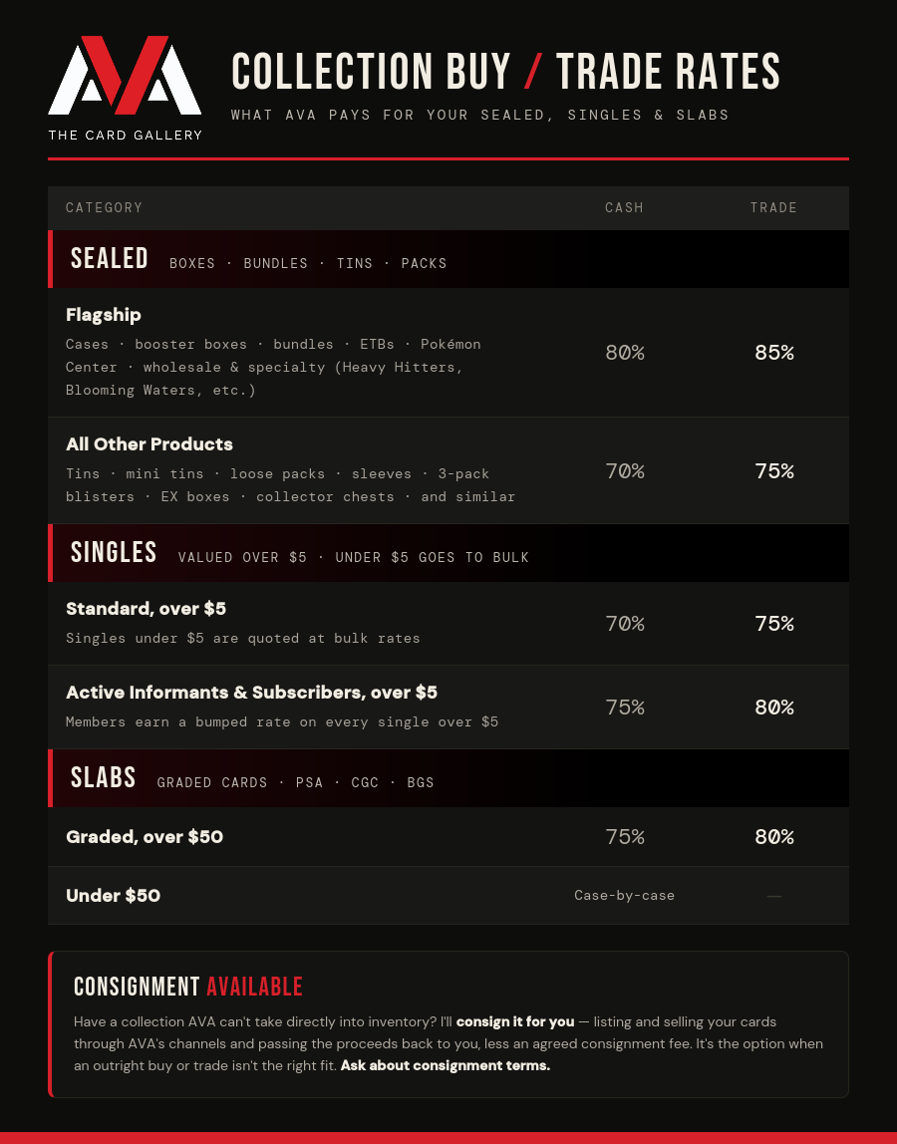Click the AVA Card Gallery logo
The width and height of the screenshot is (897, 1144).
coord(125,89)
